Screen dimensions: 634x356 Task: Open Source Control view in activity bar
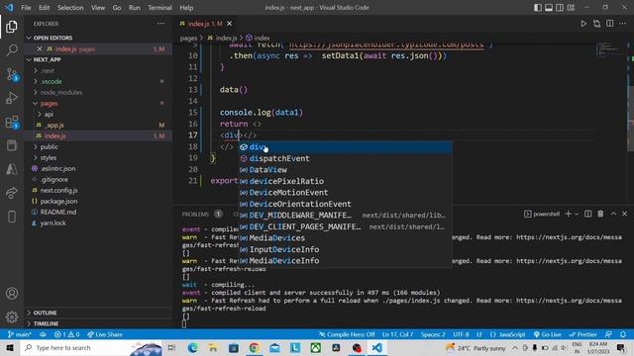pos(12,75)
